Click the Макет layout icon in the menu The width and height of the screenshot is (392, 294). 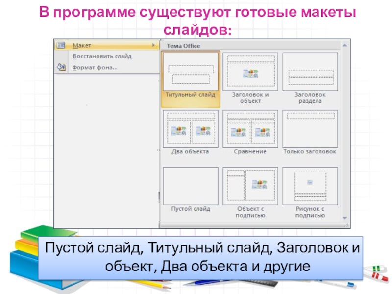(x=61, y=45)
